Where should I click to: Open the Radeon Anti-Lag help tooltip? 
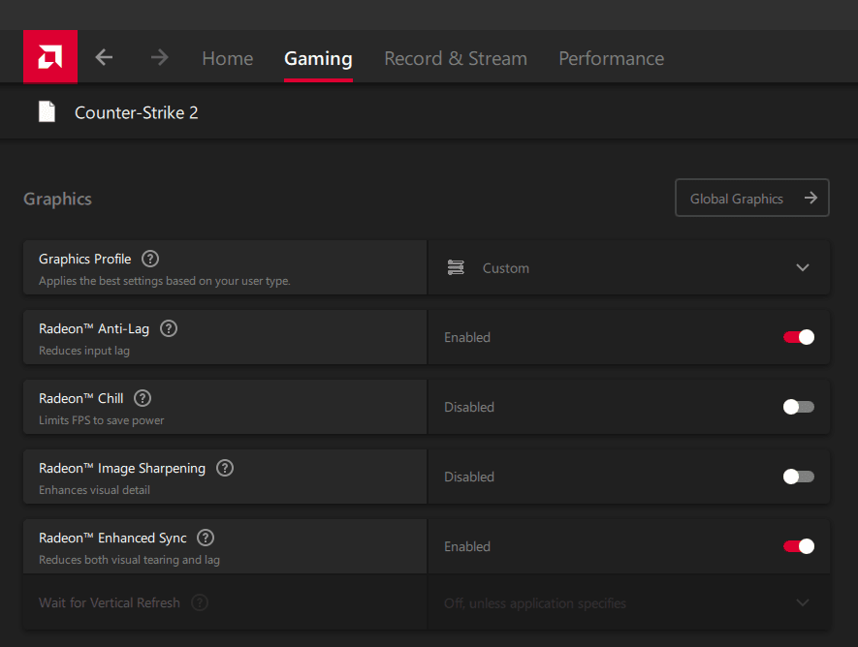pyautogui.click(x=168, y=328)
